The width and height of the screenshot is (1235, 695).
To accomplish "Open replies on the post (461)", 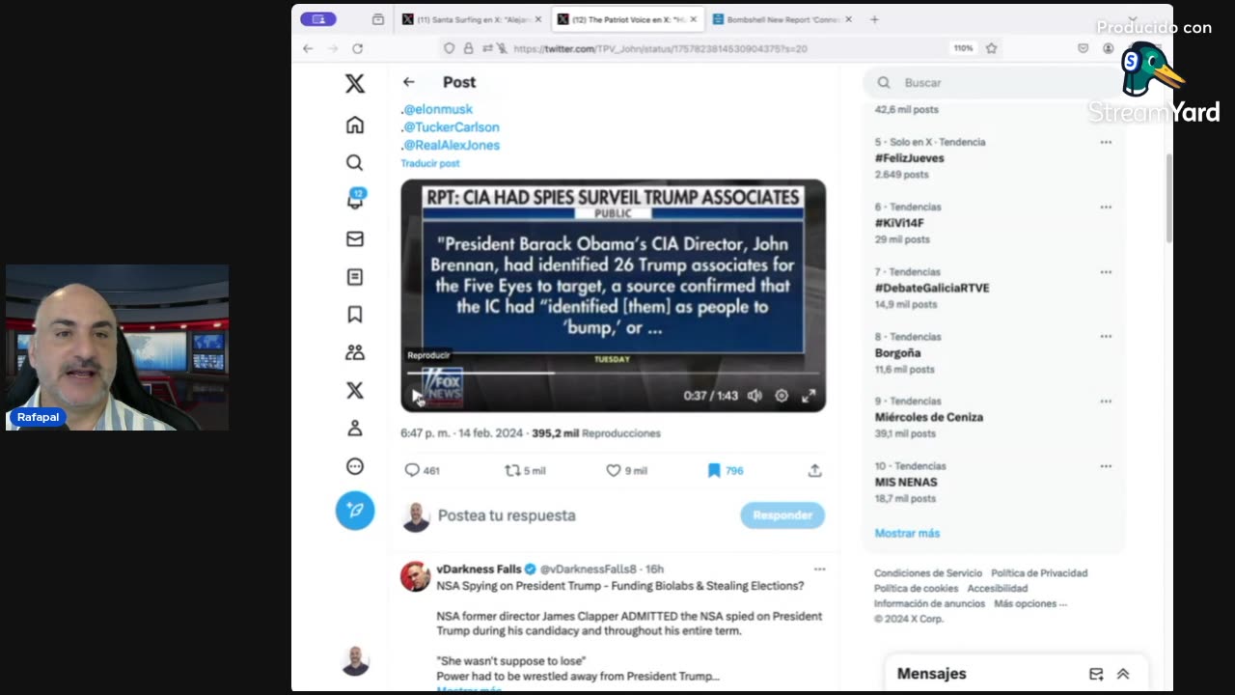I will tap(422, 470).
